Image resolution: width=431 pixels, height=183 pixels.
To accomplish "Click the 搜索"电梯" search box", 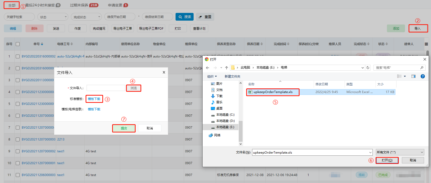I will point(399,68).
